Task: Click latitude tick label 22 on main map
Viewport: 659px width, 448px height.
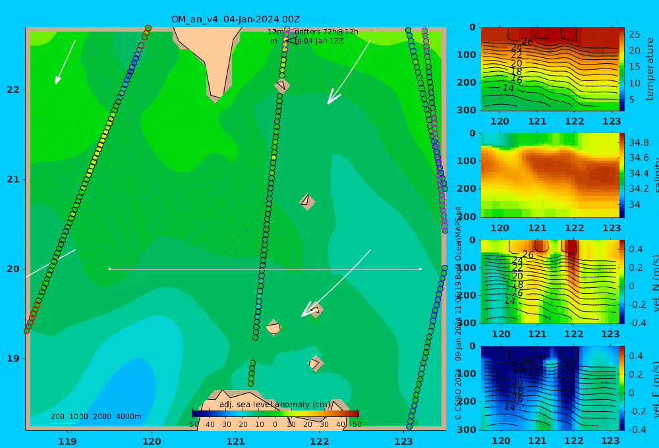Action: point(13,90)
